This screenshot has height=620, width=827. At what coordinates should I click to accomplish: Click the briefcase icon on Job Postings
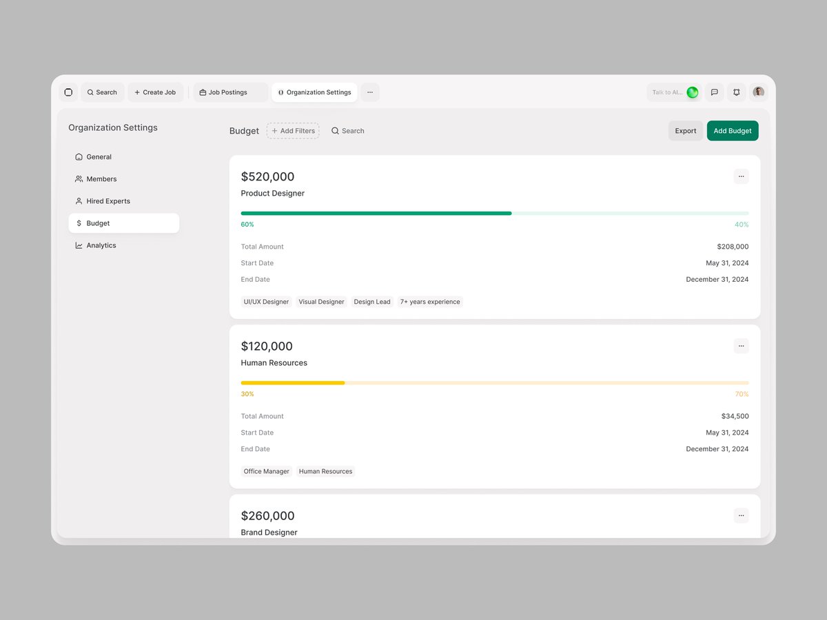click(203, 92)
